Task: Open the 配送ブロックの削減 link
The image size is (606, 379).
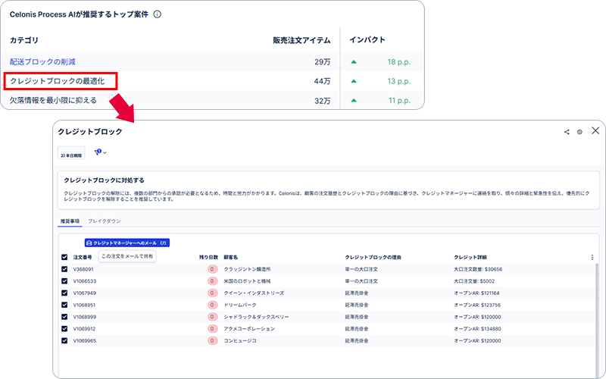Action: pos(42,61)
